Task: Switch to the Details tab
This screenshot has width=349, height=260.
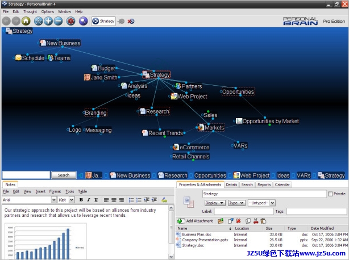Action: point(231,184)
